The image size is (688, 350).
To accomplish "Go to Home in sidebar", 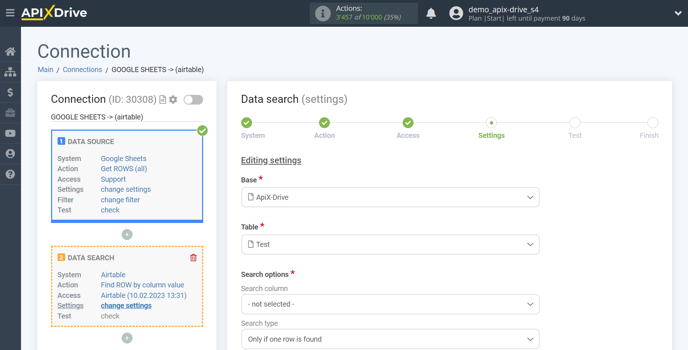I will [10, 51].
